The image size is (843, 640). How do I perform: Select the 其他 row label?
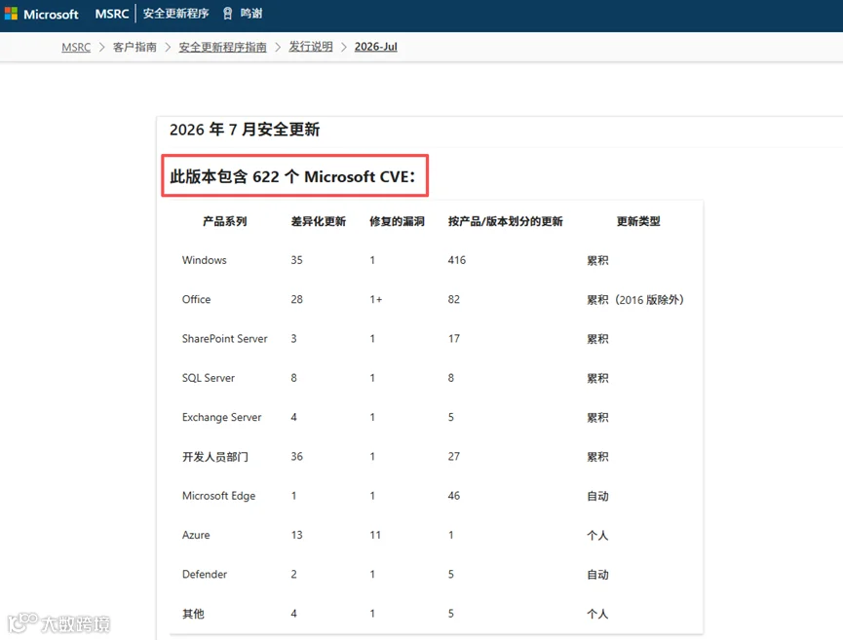tap(193, 614)
